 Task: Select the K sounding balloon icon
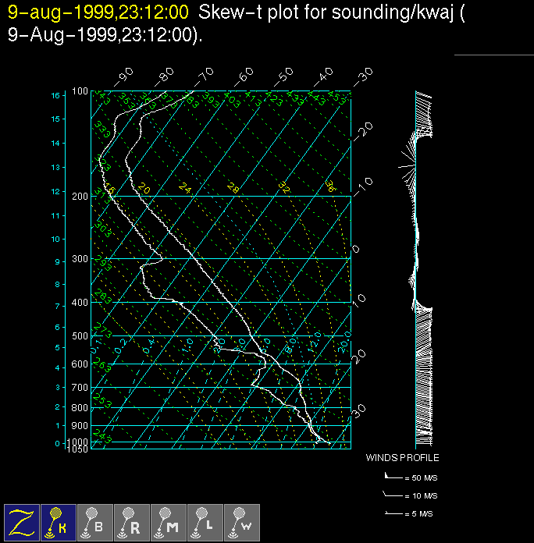59,522
